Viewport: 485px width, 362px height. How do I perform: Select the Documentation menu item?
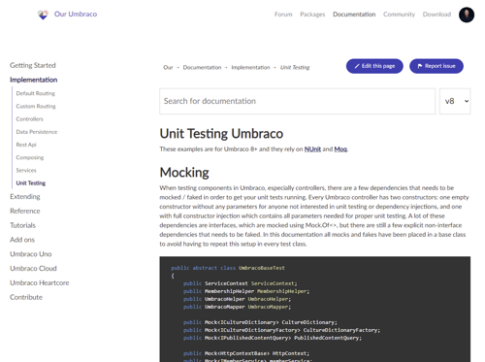click(354, 15)
